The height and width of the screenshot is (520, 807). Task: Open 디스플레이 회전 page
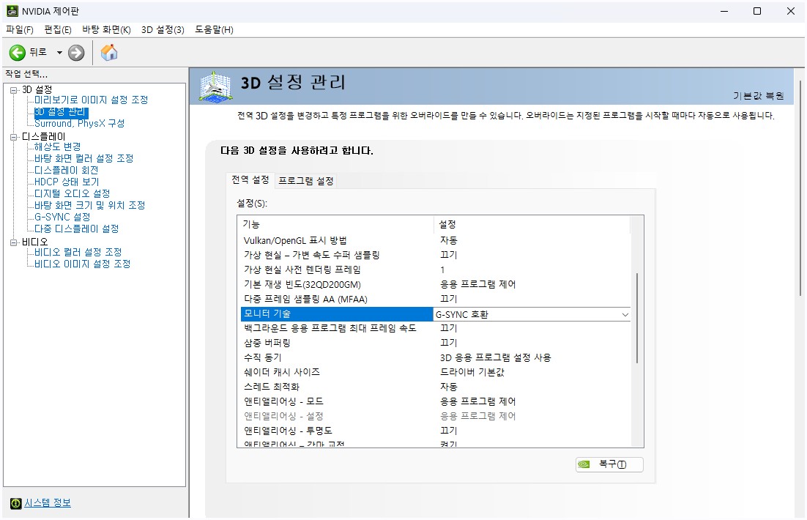click(66, 171)
